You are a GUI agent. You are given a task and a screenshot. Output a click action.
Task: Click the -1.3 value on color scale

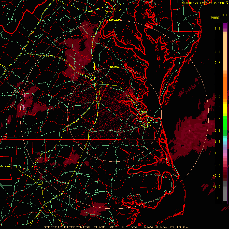[217, 187]
